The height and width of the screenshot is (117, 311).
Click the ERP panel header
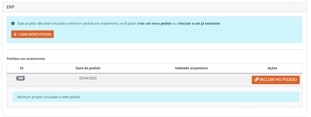click(154, 7)
